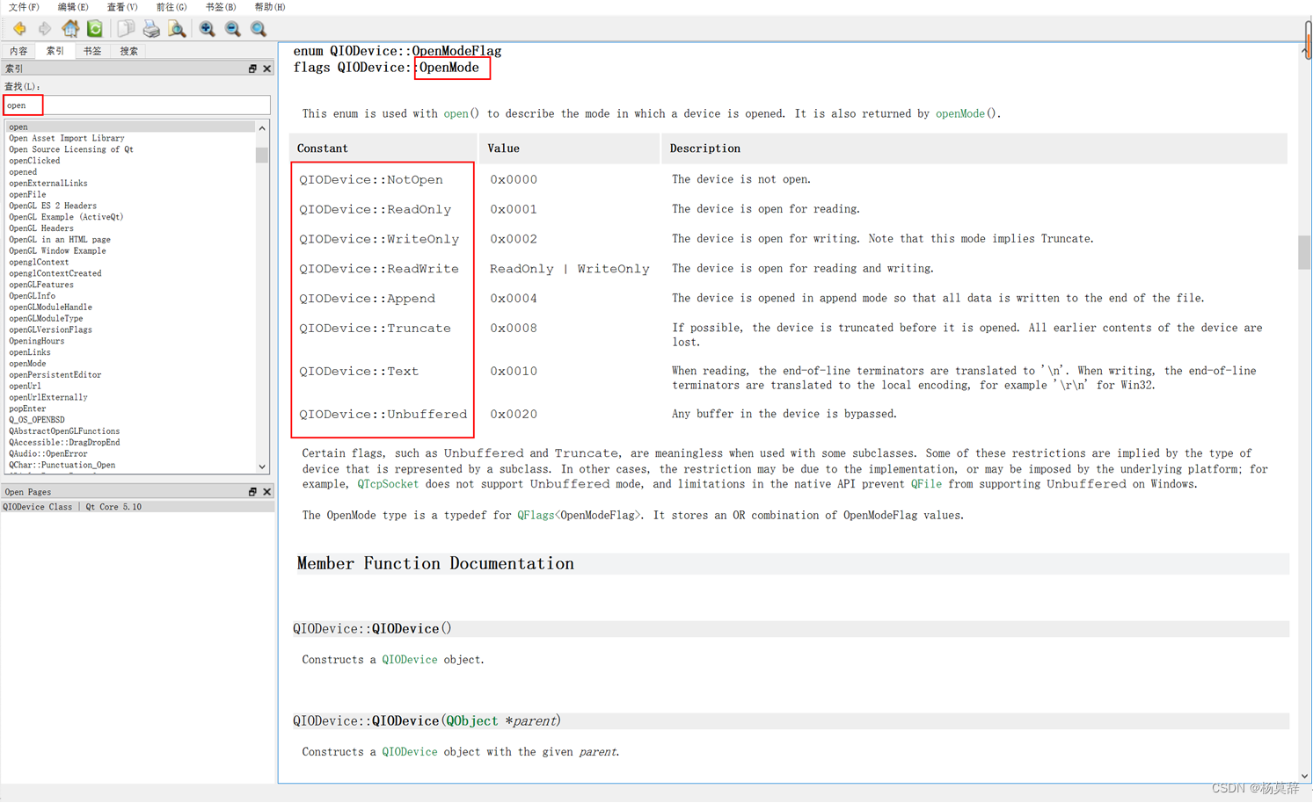The image size is (1313, 803).
Task: Open the 帮助(H) menu
Action: [x=270, y=7]
